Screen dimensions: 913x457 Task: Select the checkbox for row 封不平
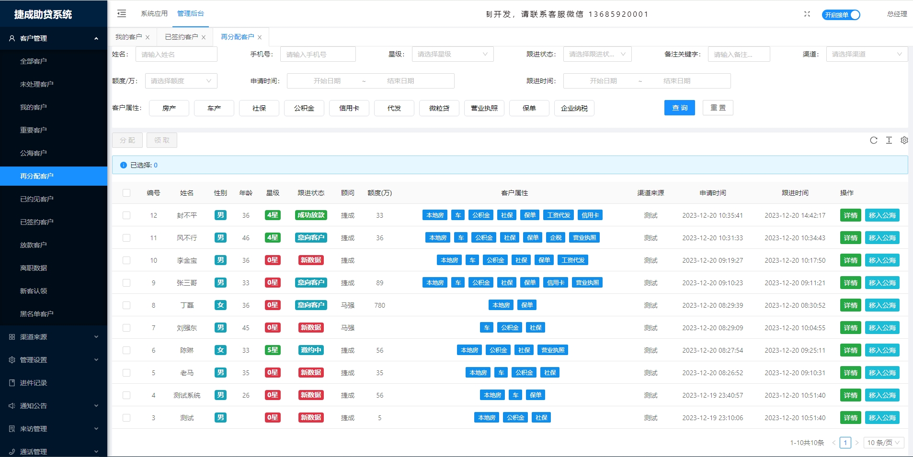click(126, 215)
